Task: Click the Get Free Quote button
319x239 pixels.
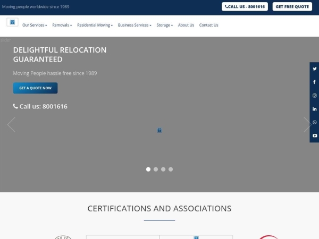Action: (292, 7)
